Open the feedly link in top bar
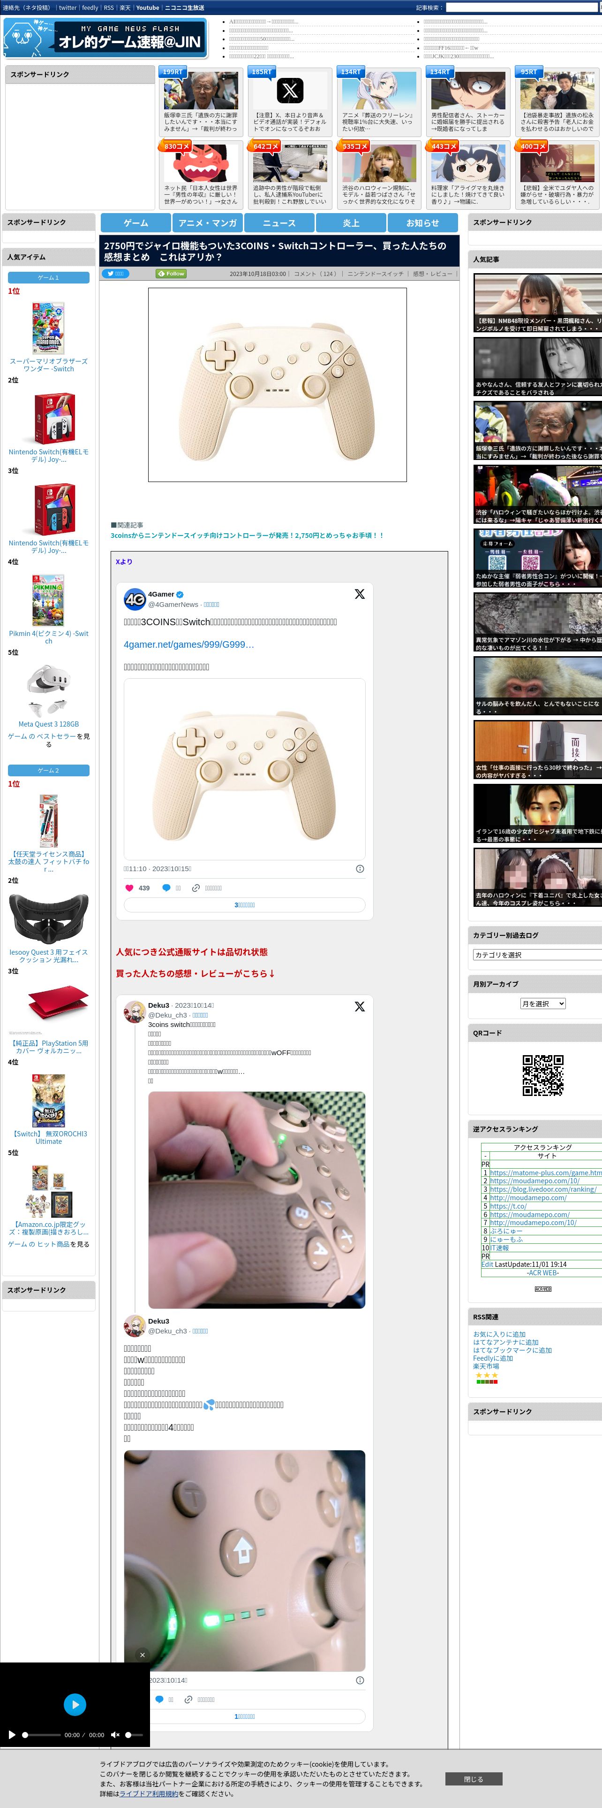The image size is (602, 1808). coord(90,8)
